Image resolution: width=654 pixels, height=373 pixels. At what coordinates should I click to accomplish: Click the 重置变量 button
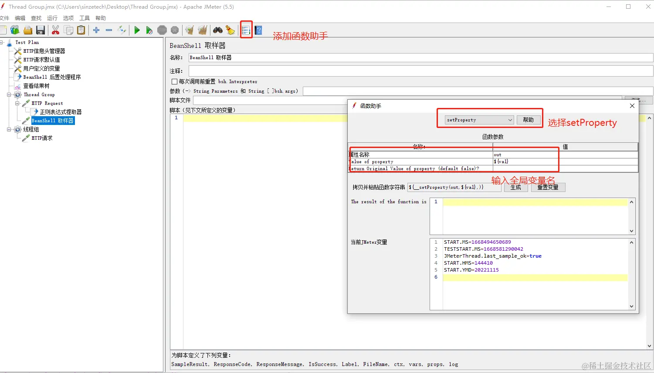point(548,187)
